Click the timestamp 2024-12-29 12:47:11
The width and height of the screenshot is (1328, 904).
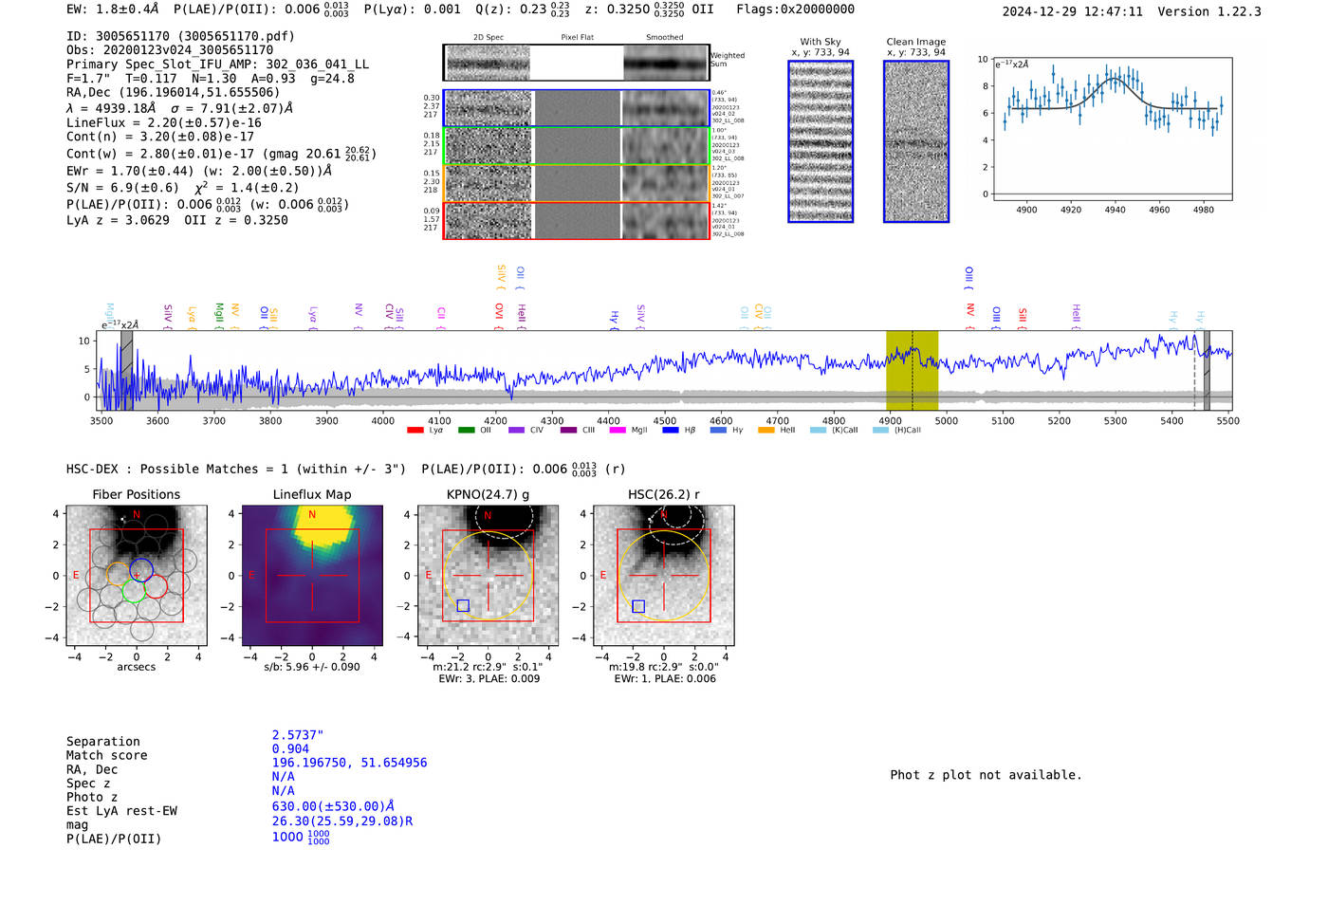click(x=1073, y=11)
